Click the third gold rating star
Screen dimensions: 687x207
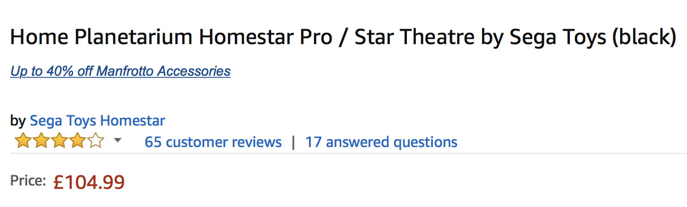click(60, 141)
